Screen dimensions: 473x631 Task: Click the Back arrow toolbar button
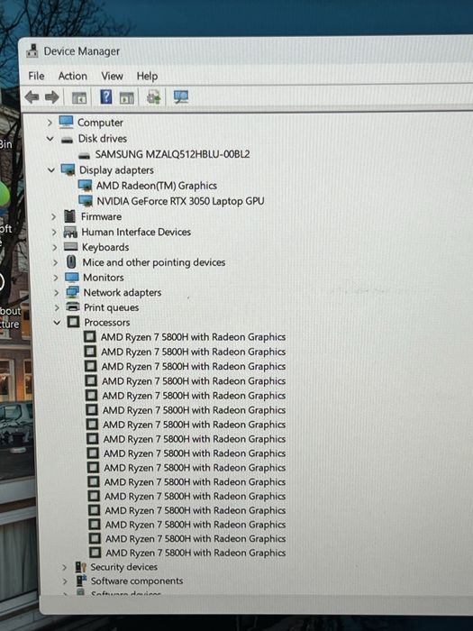(x=32, y=97)
